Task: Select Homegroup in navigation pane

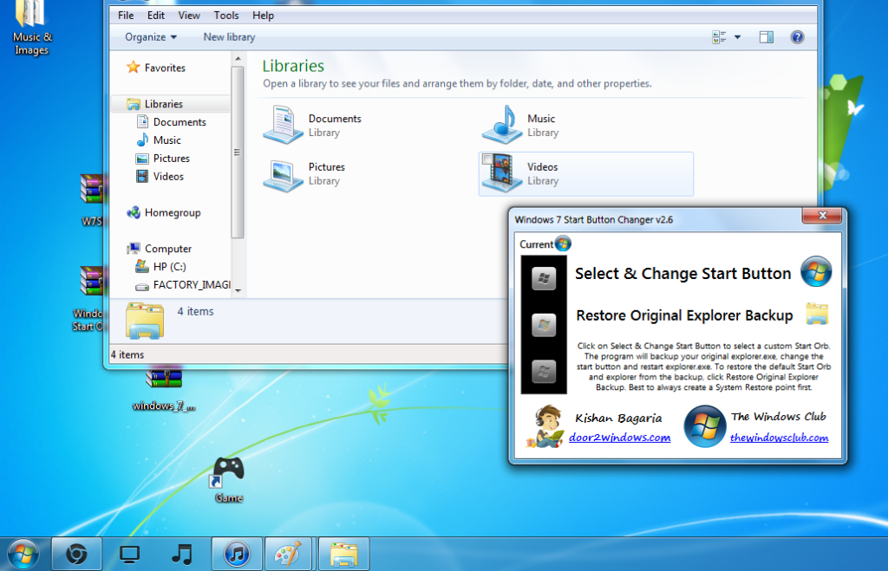Action: (x=164, y=212)
